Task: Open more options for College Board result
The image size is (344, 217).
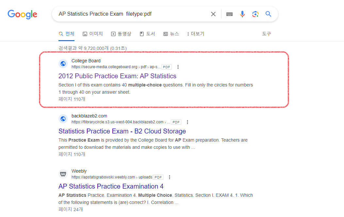Action: pos(178,67)
